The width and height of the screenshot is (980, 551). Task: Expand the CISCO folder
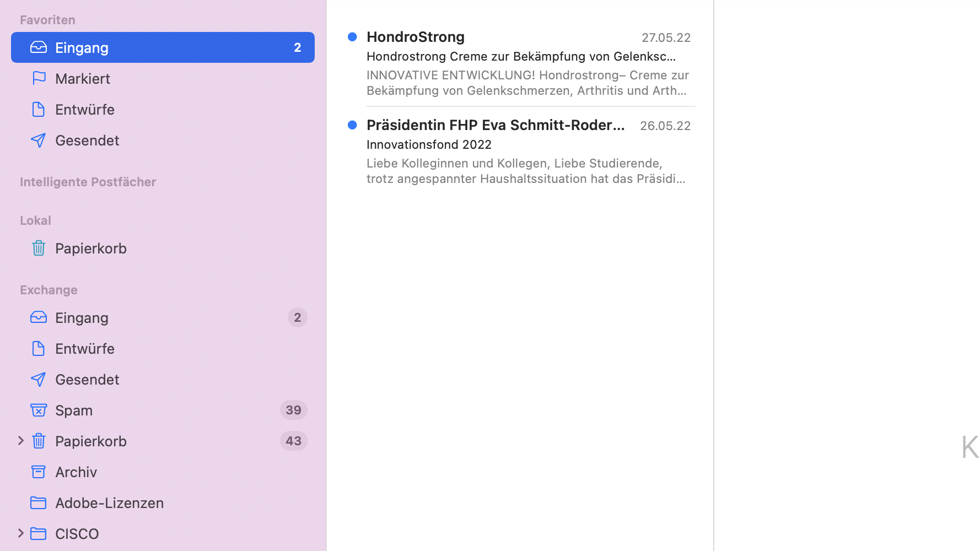20,533
